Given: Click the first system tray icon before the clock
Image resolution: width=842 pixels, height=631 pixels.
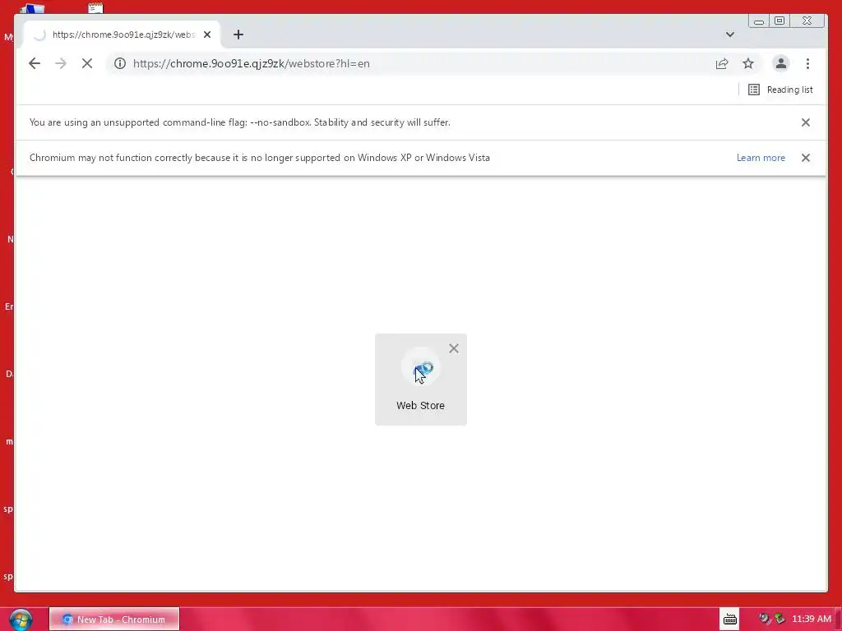Looking at the screenshot, I should tap(765, 619).
